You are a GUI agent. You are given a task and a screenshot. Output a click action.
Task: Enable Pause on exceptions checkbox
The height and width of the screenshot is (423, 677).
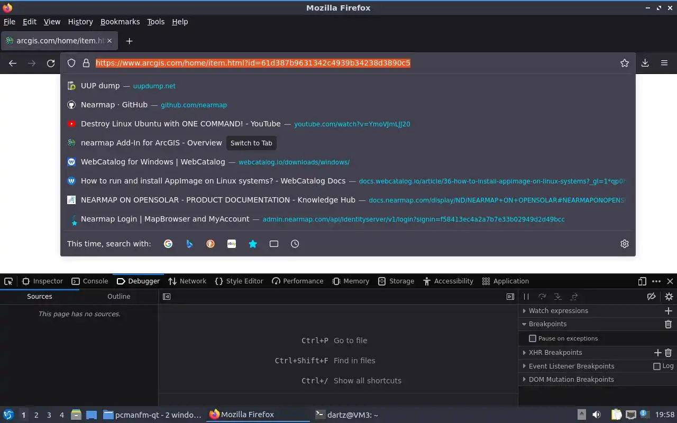(533, 338)
